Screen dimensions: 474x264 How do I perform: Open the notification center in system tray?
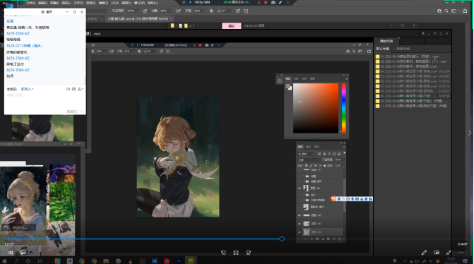466,260
